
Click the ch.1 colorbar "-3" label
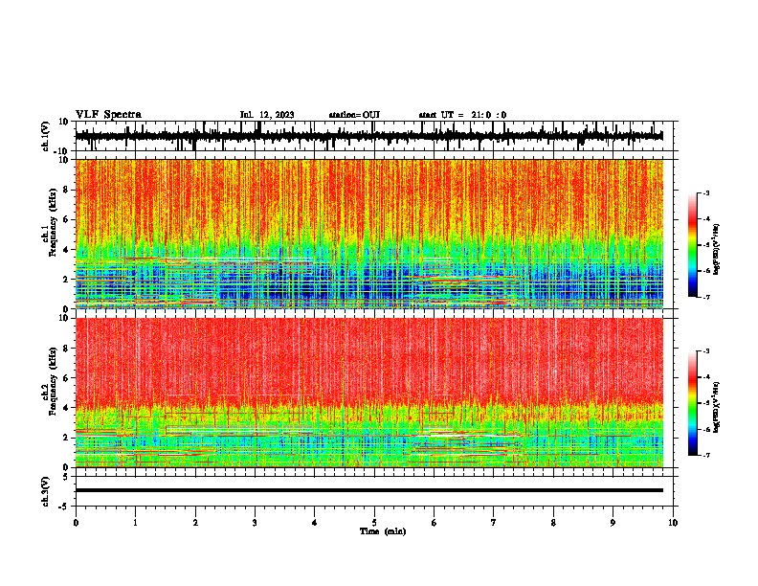[x=706, y=192]
